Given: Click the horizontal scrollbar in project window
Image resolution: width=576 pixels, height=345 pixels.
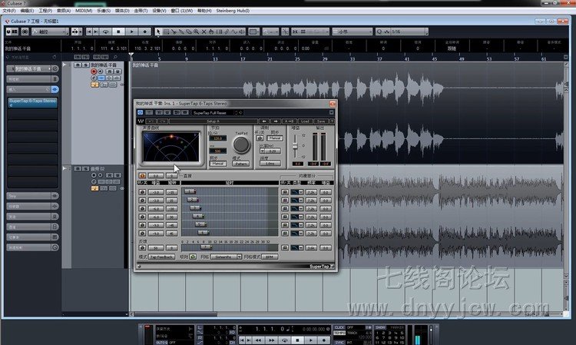Looking at the screenshot, I should (176, 314).
